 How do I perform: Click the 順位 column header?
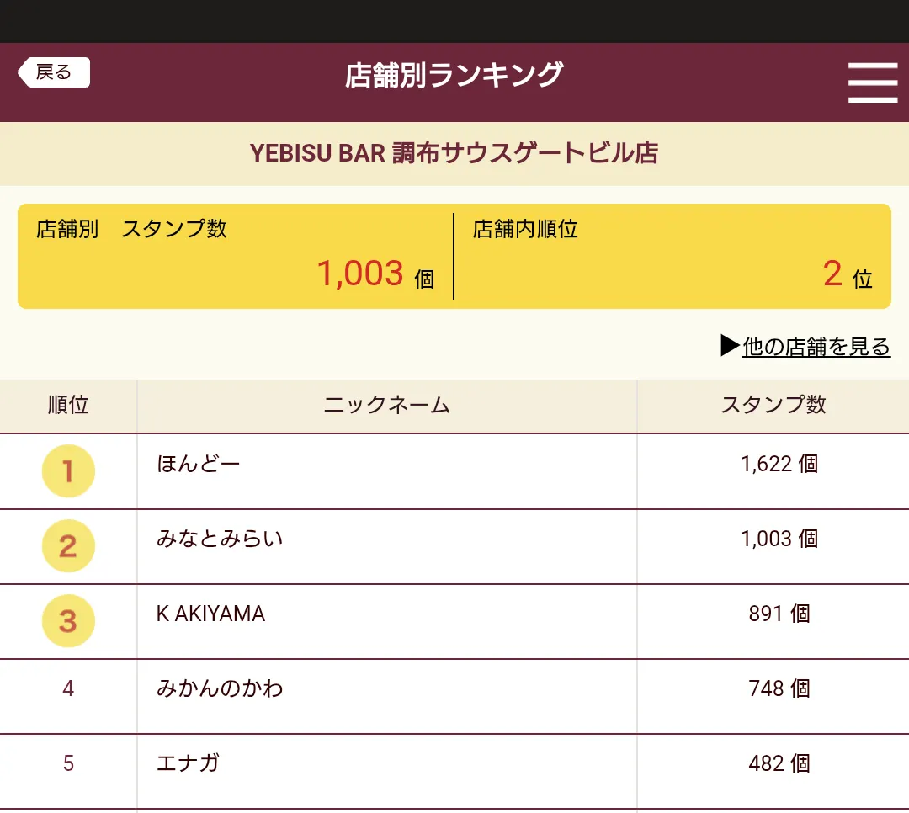[68, 406]
